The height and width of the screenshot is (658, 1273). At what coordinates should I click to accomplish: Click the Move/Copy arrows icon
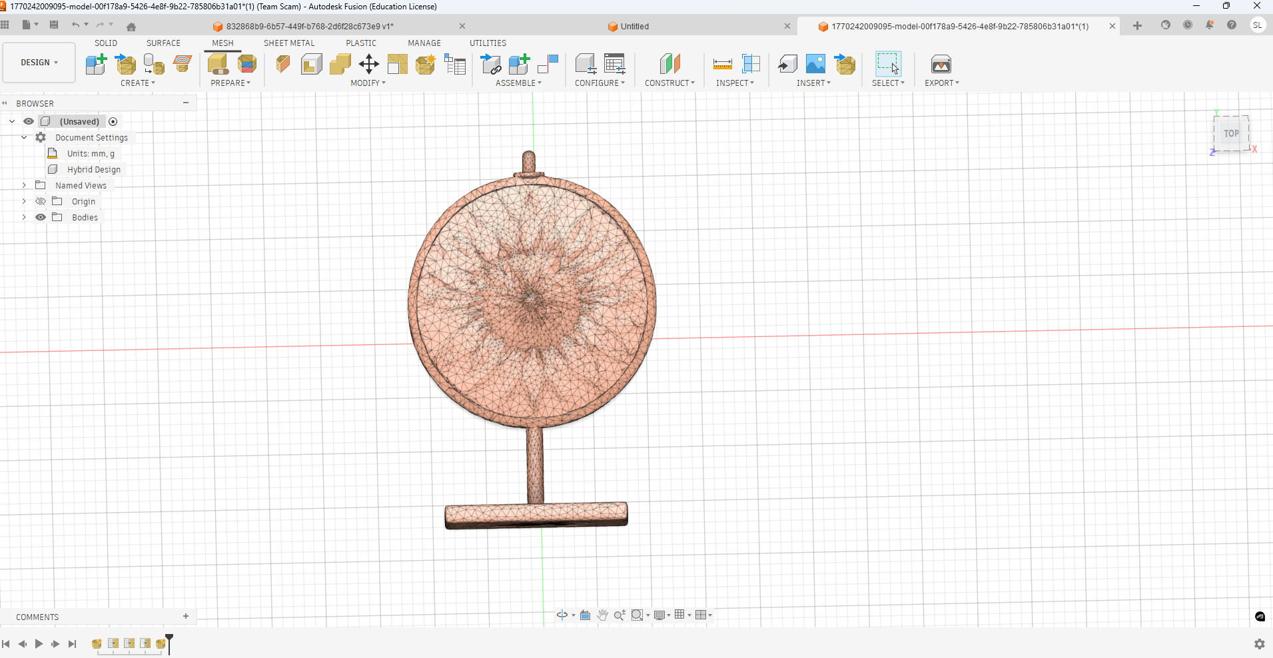point(369,64)
